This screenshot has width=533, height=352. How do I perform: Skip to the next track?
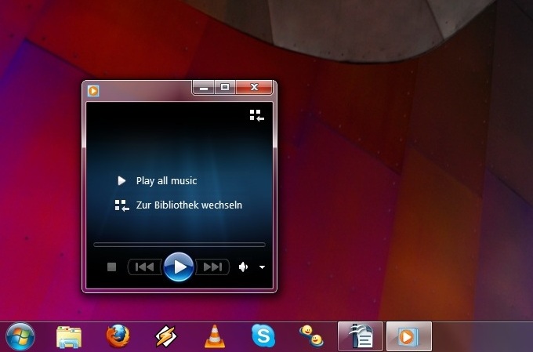coord(212,267)
